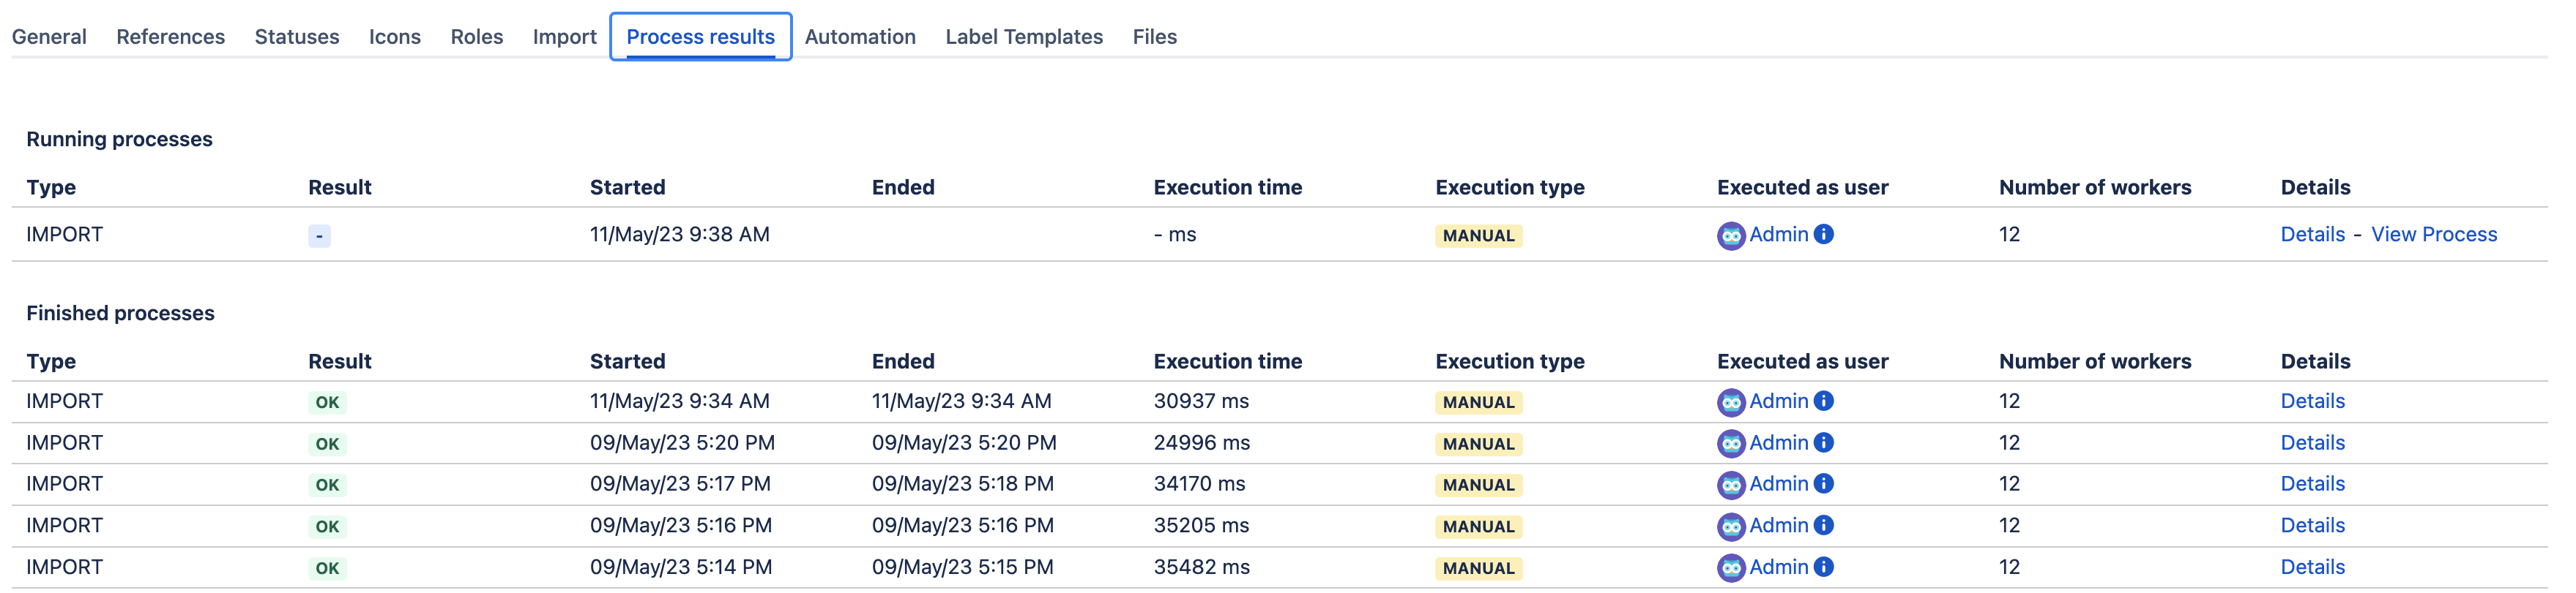Open the Label Templates tab
Viewport: 2576px width, 593px height.
click(x=1025, y=37)
